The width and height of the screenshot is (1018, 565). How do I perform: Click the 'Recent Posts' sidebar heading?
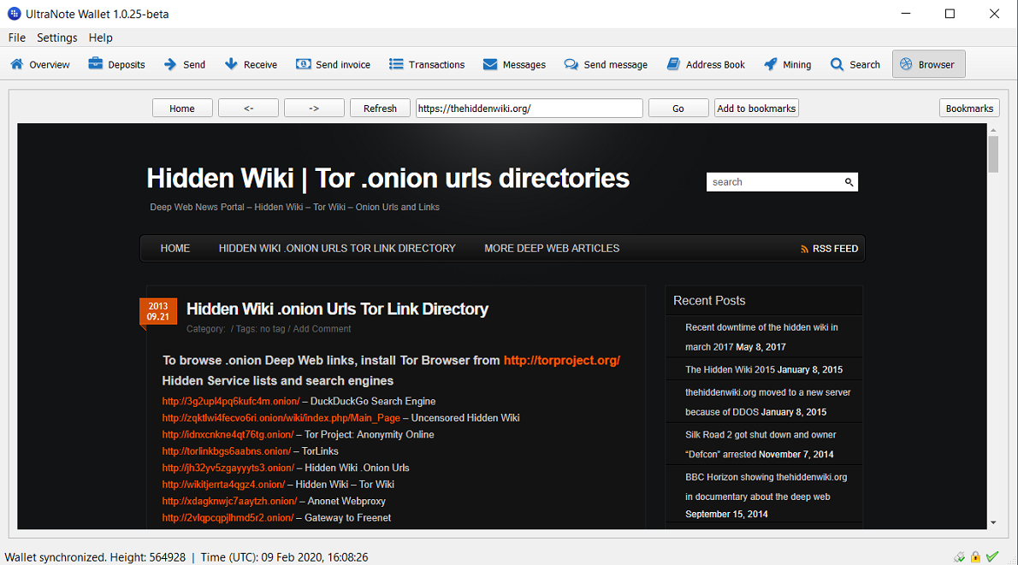click(x=709, y=300)
